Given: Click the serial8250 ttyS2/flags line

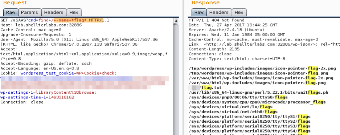Looking at the screenshot, I should [250, 121].
